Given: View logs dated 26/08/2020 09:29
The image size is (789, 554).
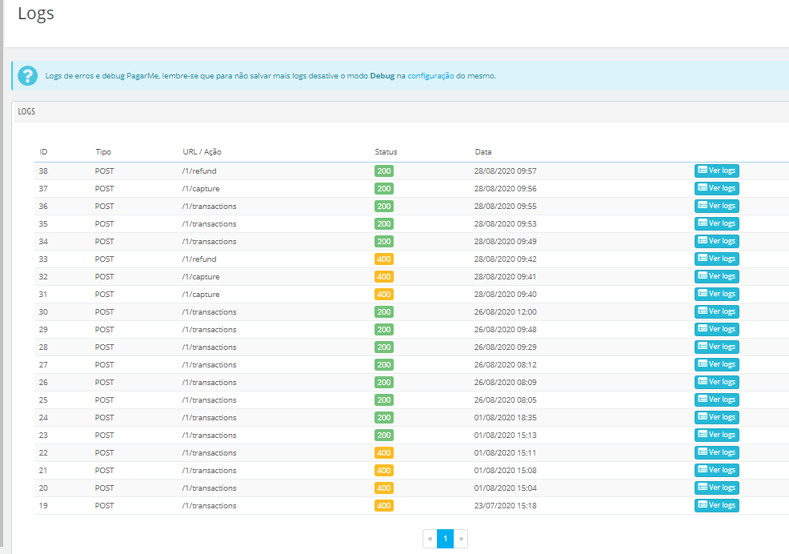Looking at the screenshot, I should tap(716, 347).
